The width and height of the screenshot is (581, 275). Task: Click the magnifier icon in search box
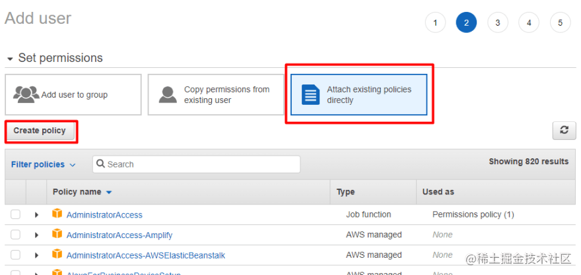pos(100,164)
